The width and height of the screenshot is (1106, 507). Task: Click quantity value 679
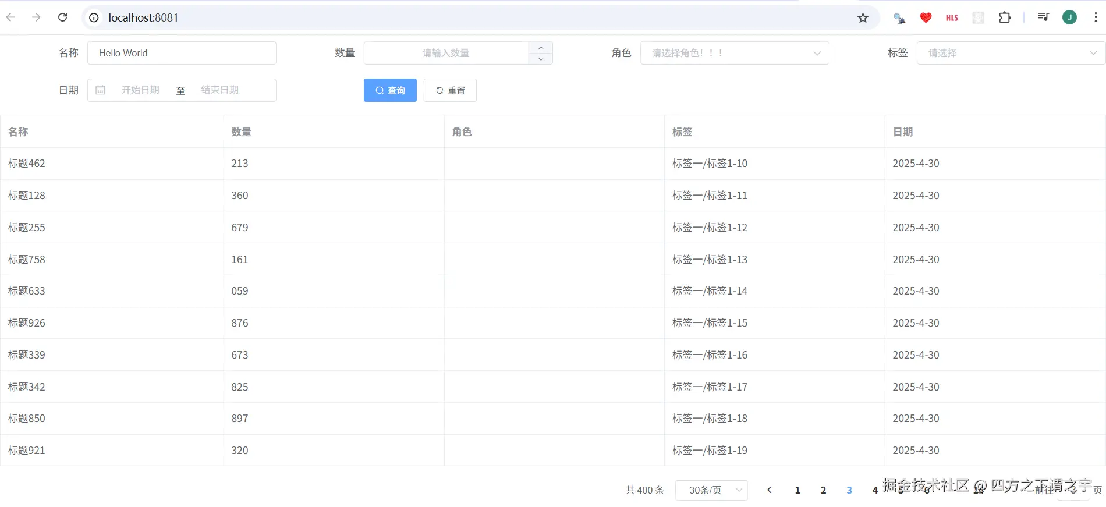point(240,228)
